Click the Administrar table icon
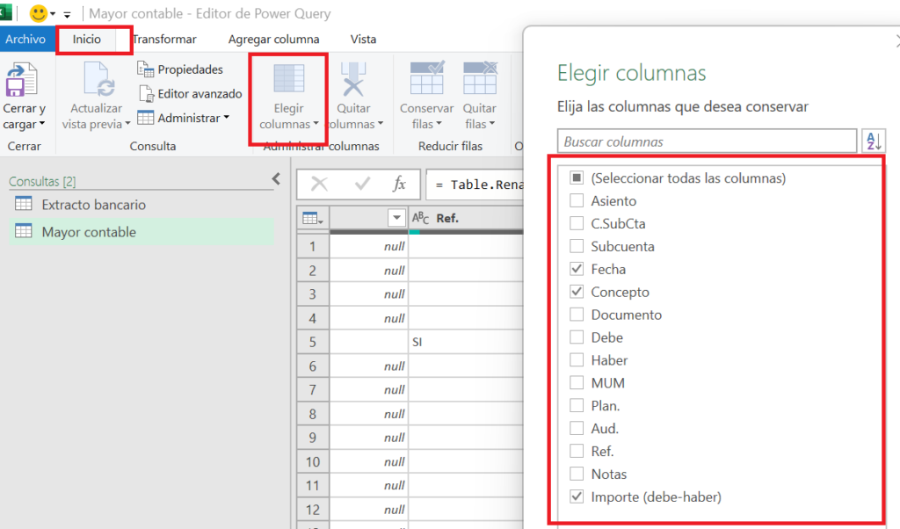900x529 pixels. (145, 118)
